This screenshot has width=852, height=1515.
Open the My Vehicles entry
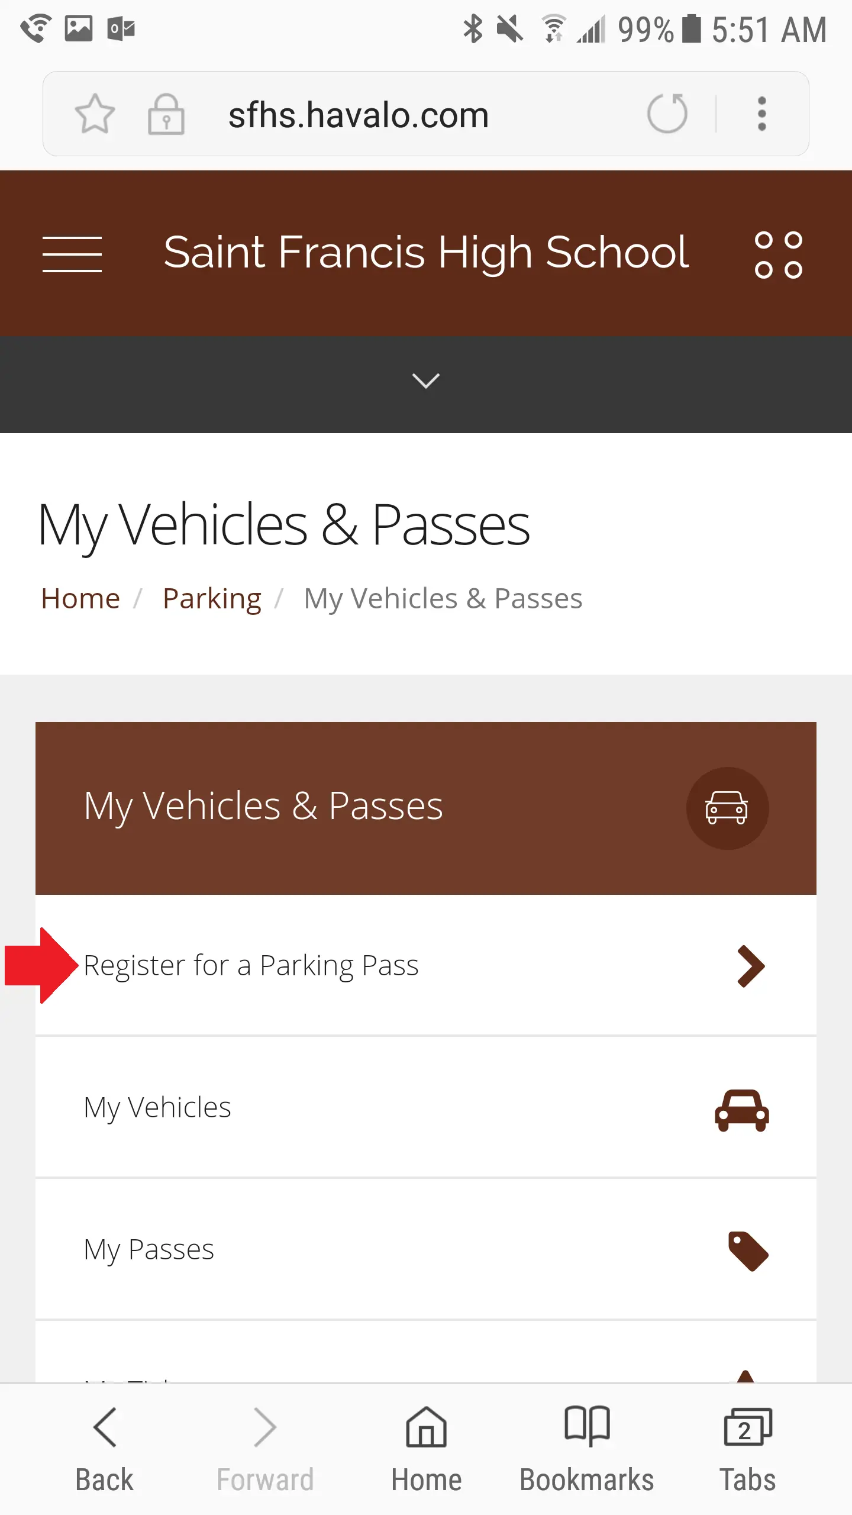pyautogui.click(x=426, y=1107)
